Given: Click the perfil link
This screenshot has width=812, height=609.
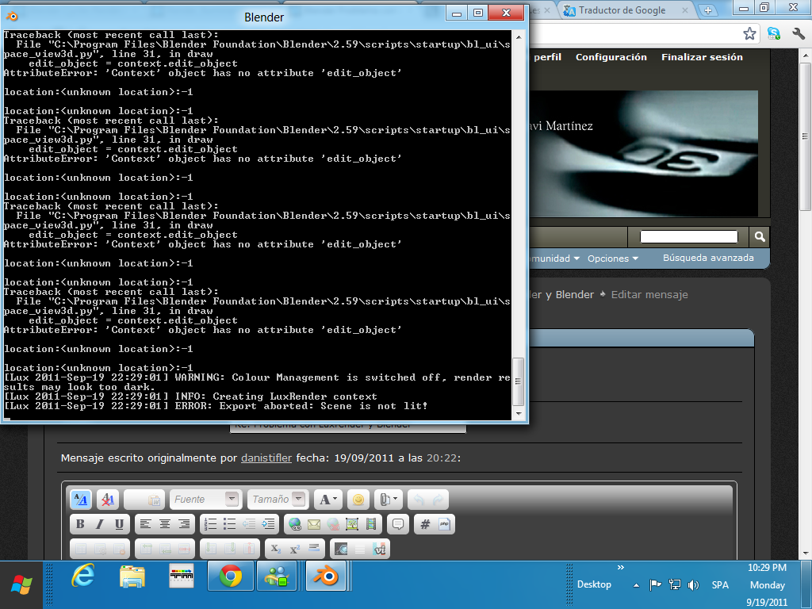Looking at the screenshot, I should (547, 57).
